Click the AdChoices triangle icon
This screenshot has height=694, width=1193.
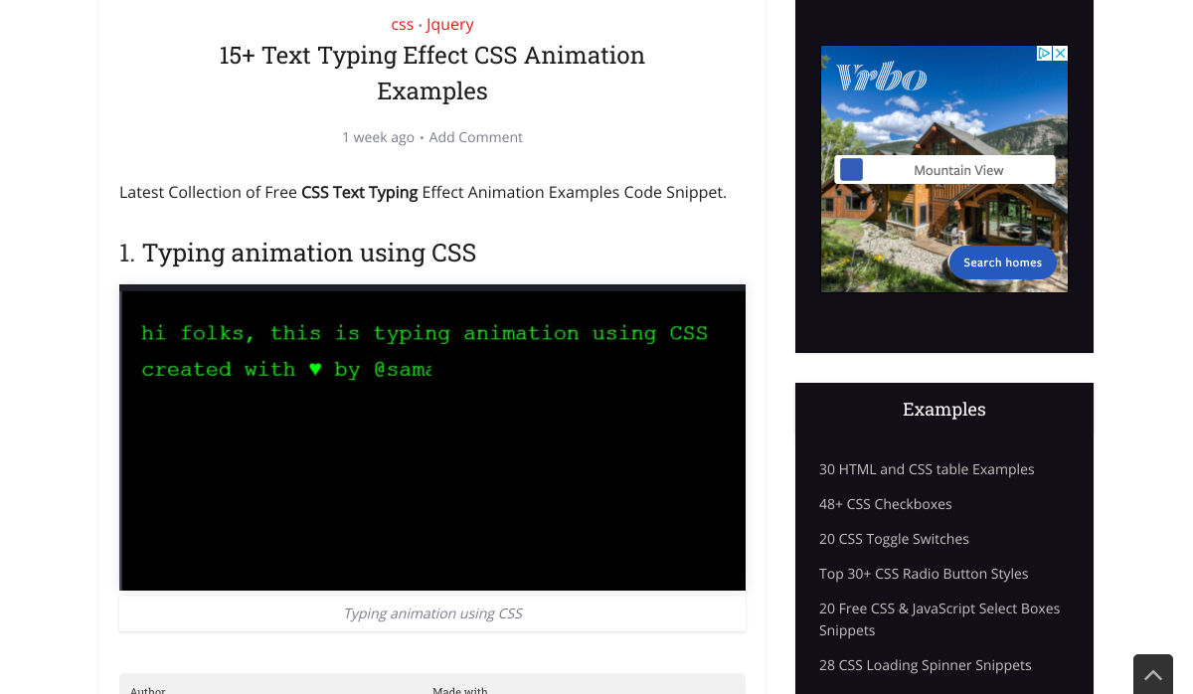[x=1044, y=54]
